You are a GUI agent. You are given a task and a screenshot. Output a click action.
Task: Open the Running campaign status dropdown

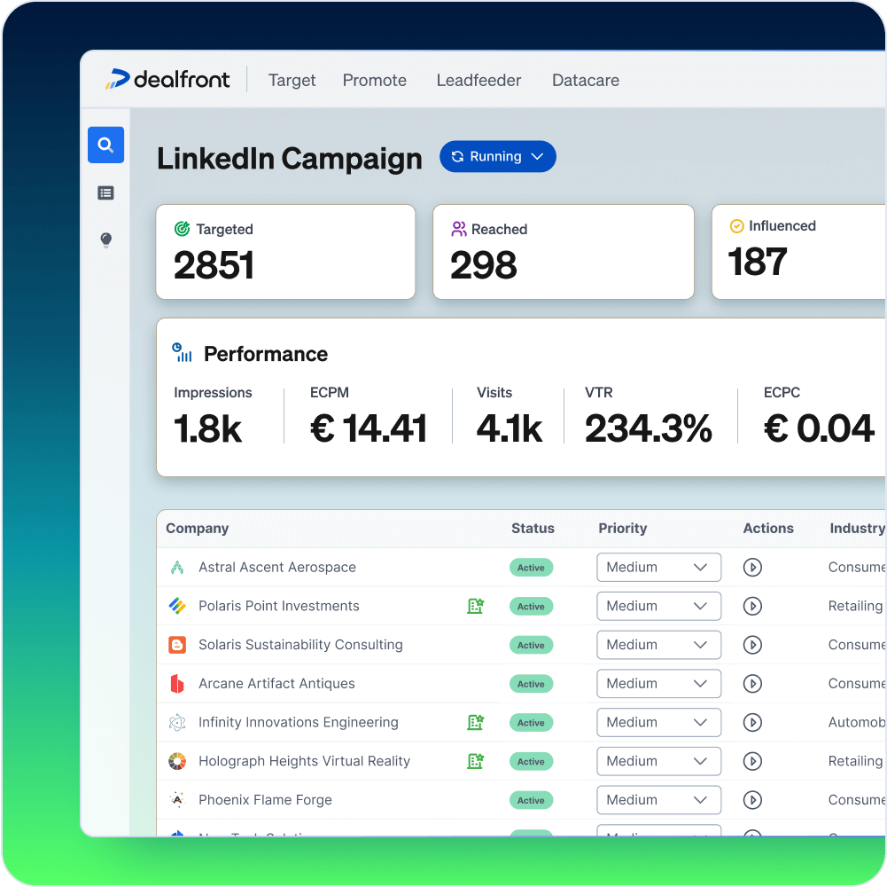pos(498,156)
